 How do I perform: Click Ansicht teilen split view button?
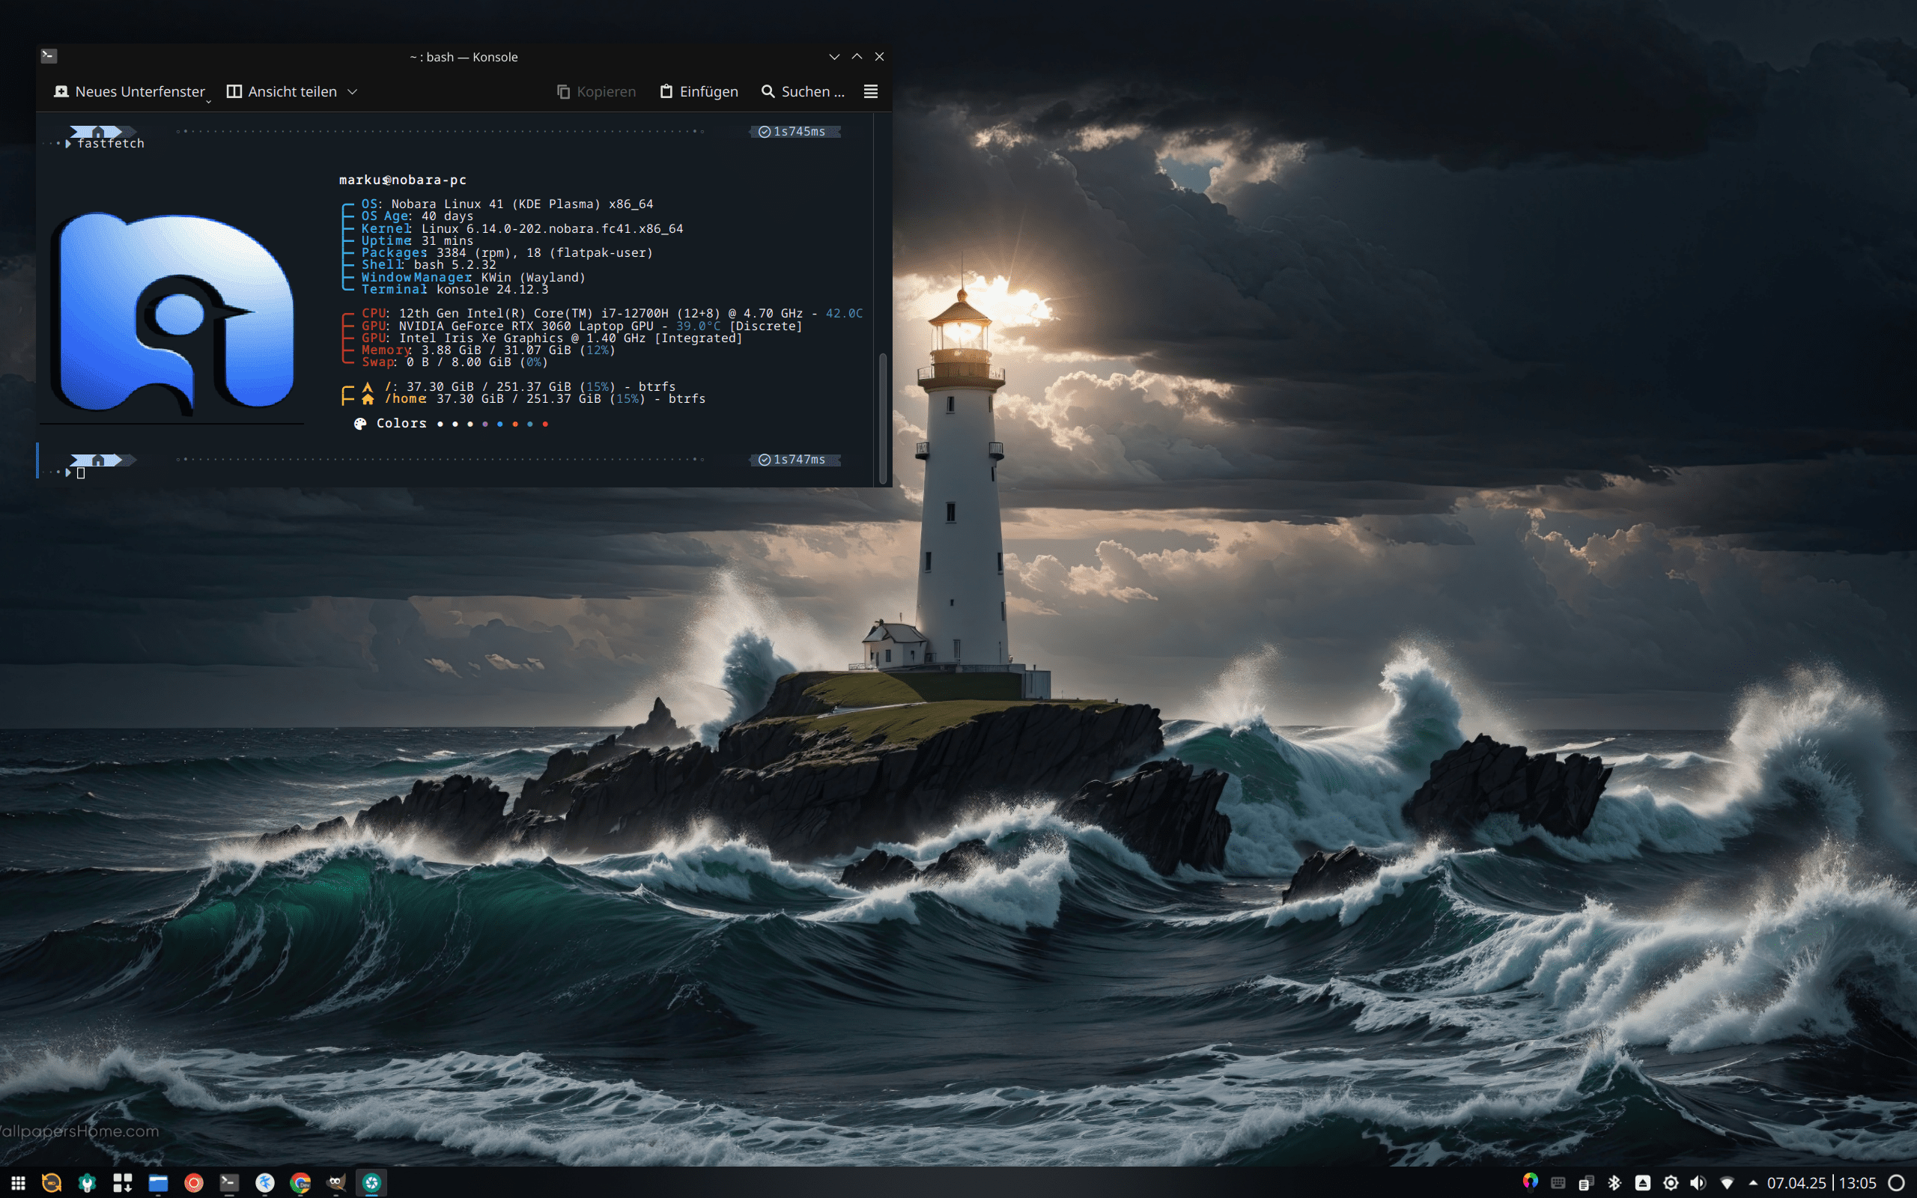(282, 91)
